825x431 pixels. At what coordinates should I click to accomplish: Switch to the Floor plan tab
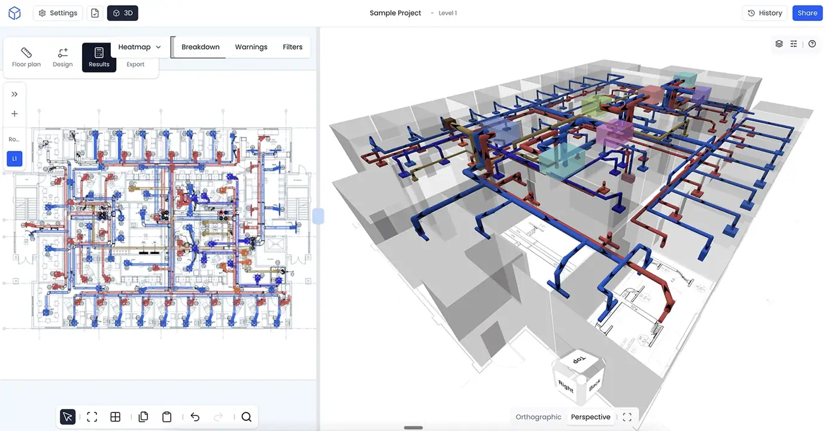click(26, 57)
